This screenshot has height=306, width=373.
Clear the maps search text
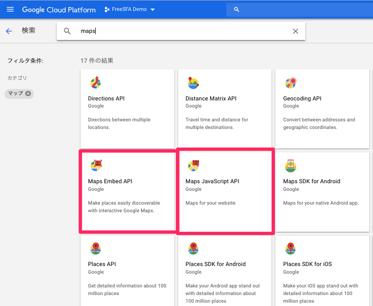295,31
